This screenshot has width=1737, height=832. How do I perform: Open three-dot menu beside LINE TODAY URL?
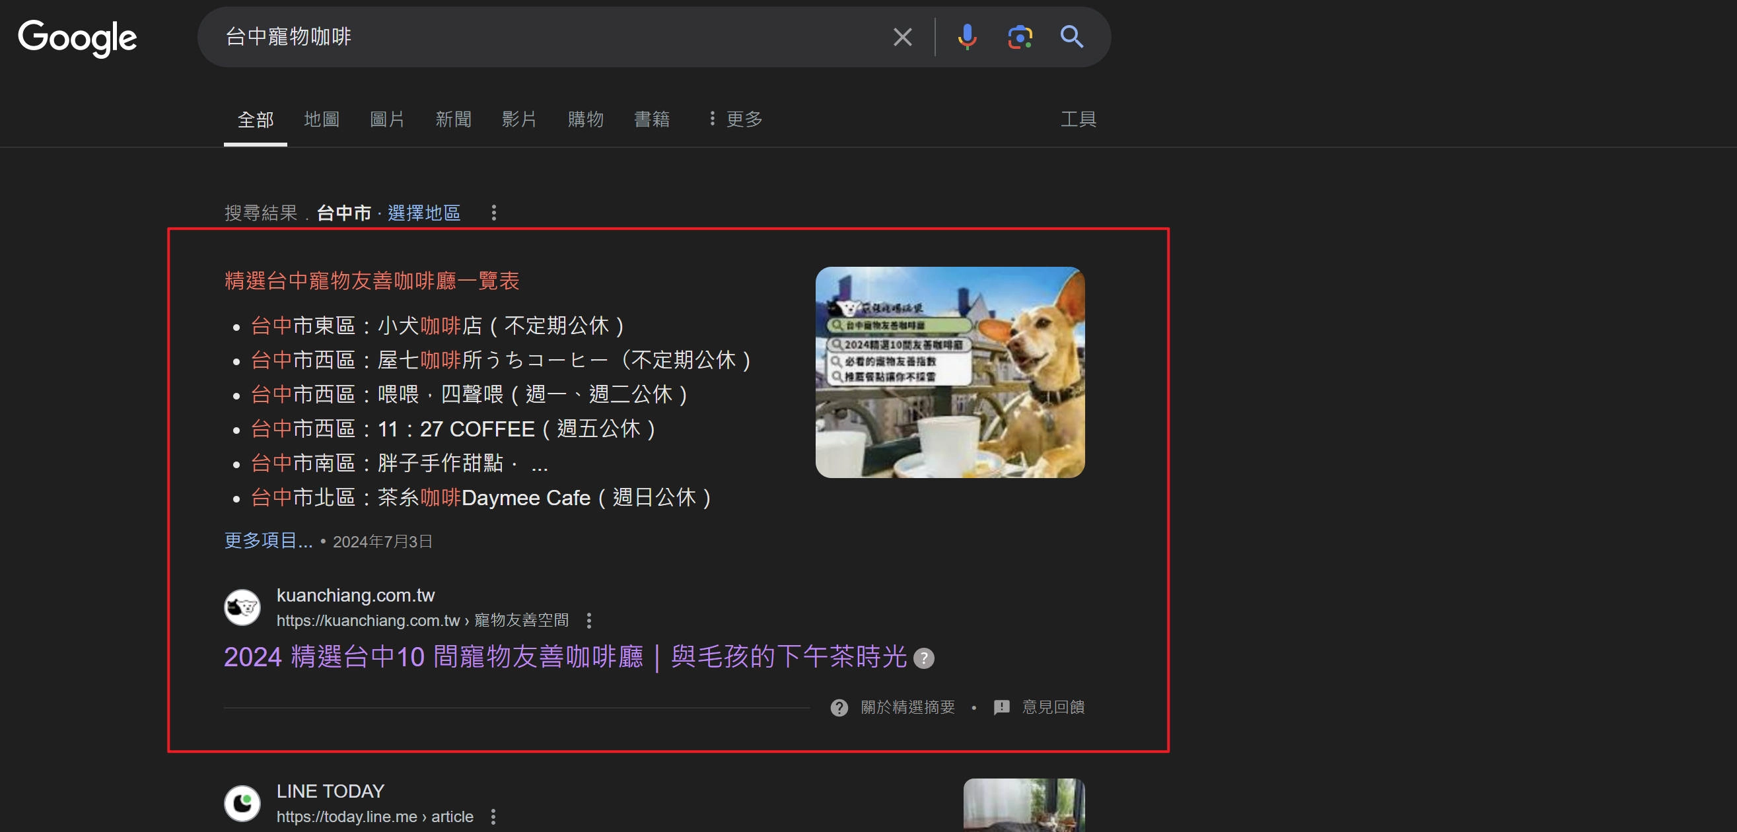click(x=493, y=817)
